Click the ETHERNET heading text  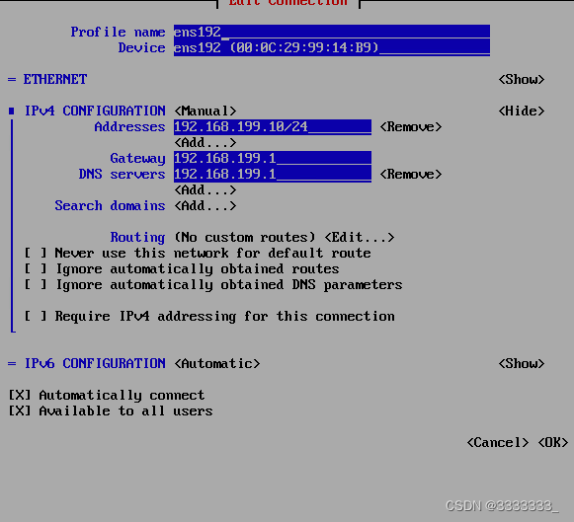(55, 79)
